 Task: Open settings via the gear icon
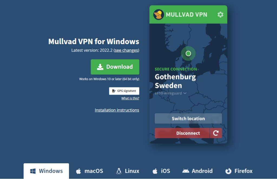(x=220, y=15)
